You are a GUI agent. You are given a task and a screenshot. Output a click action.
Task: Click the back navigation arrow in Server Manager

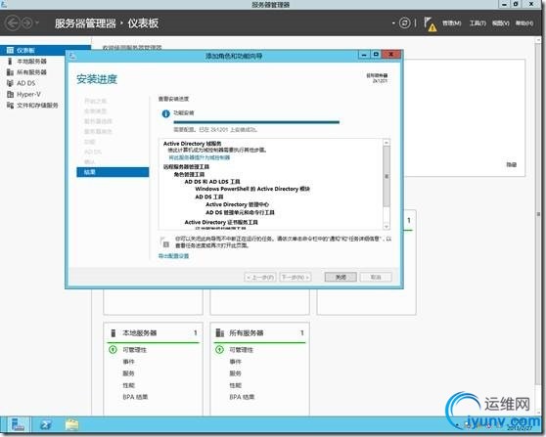[x=13, y=23]
